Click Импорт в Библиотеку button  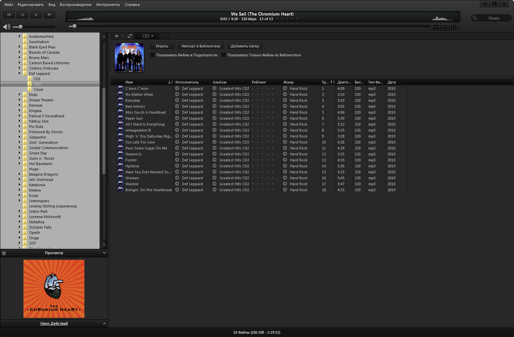[201, 46]
